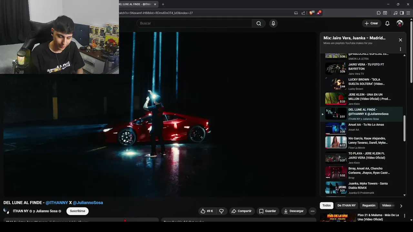Image resolution: width=413 pixels, height=232 pixels.
Task: Select the De ITHAN NY chip
Action: click(x=347, y=206)
